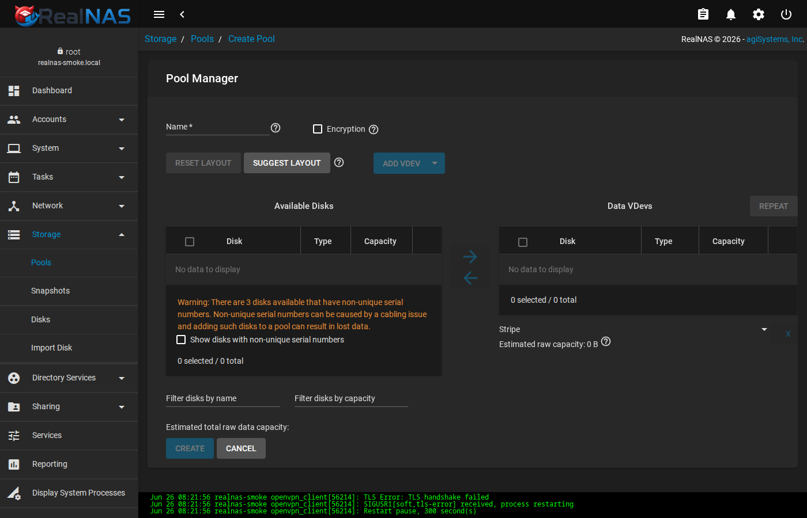
Task: Click the Suggest Layout button
Action: click(286, 163)
